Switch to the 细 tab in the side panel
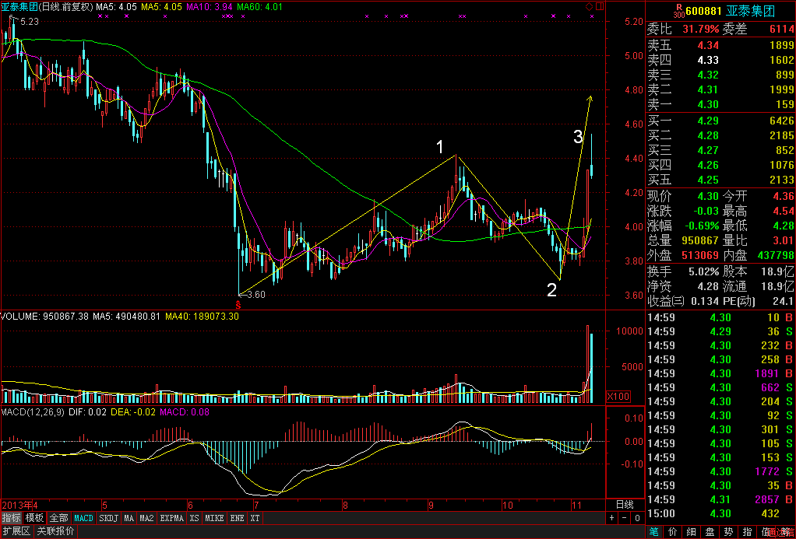796x539 pixels. pos(692,532)
